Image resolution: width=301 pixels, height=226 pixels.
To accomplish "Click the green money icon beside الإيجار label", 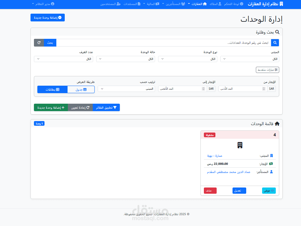I will (271, 164).
